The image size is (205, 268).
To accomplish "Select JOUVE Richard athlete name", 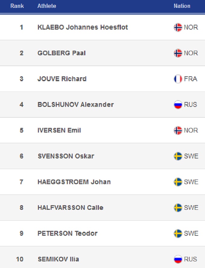I will pos(62,79).
